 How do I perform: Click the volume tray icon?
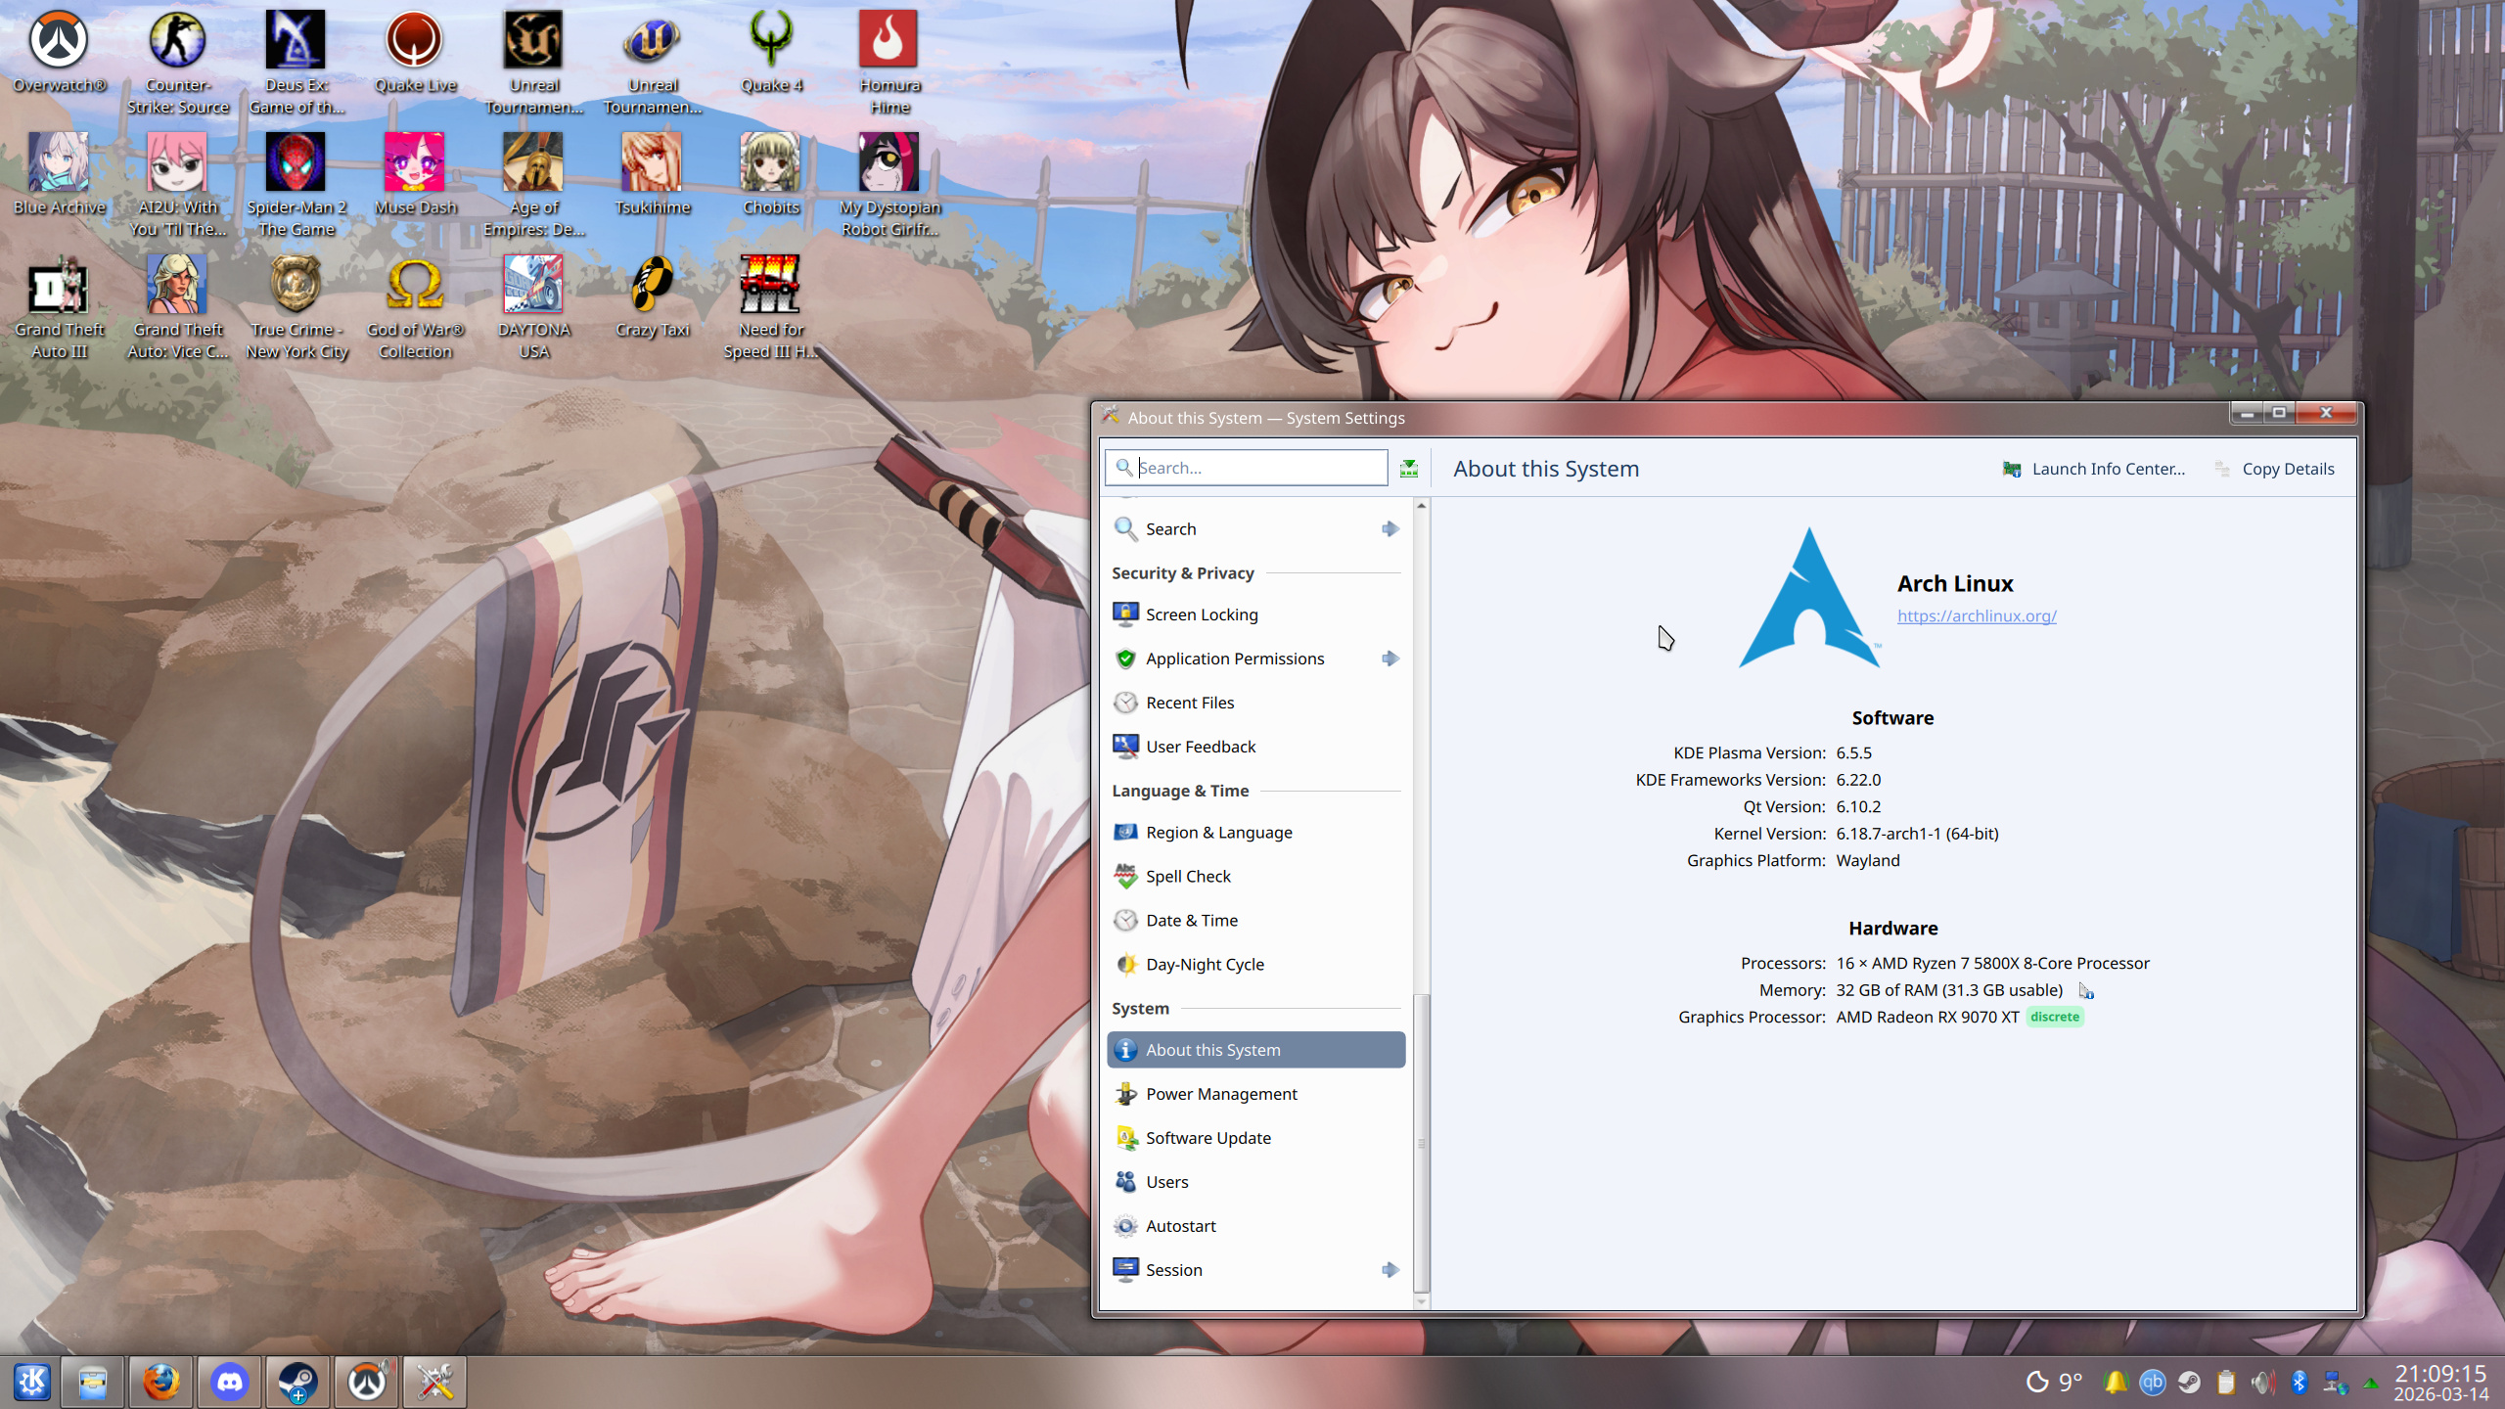tap(2262, 1382)
